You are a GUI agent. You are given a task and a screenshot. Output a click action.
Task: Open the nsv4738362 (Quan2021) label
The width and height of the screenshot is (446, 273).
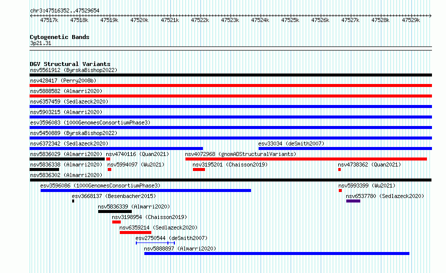point(369,164)
